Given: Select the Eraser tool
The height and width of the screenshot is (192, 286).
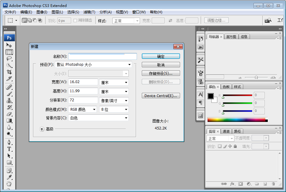Looking at the screenshot, I should [9, 114].
